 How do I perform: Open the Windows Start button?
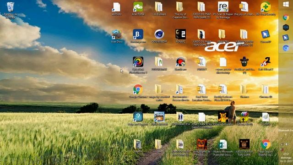[286, 4]
